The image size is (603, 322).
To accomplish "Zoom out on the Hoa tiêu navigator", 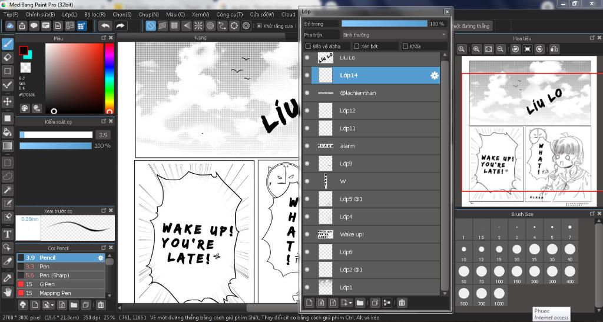I will pyautogui.click(x=500, y=49).
